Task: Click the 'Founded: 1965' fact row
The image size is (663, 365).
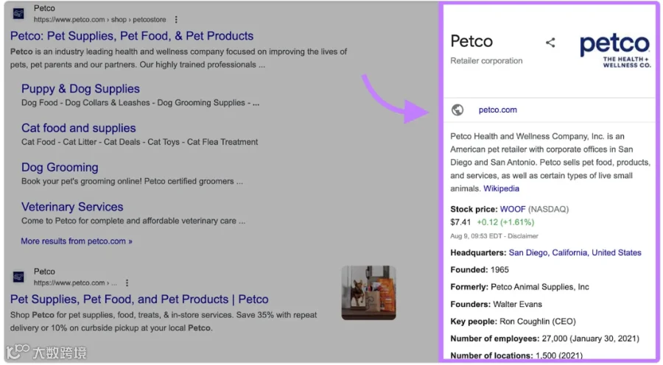Action: 480,270
